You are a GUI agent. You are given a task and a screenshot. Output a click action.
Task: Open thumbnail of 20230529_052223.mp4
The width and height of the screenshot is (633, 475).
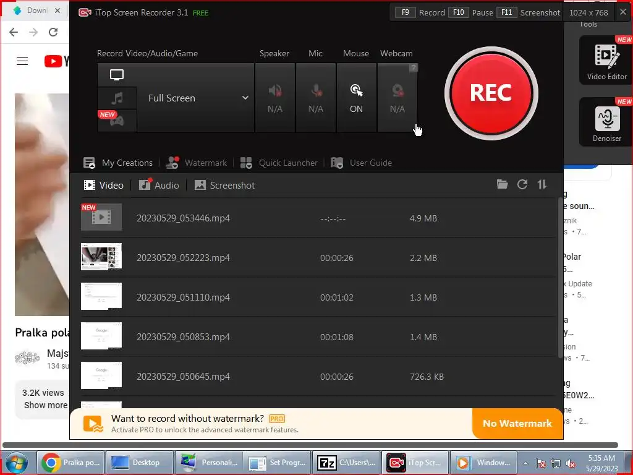(x=101, y=257)
